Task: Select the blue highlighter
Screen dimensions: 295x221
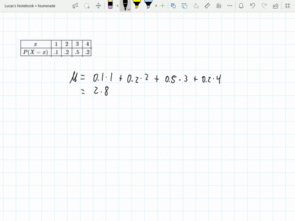Action: point(148,4)
